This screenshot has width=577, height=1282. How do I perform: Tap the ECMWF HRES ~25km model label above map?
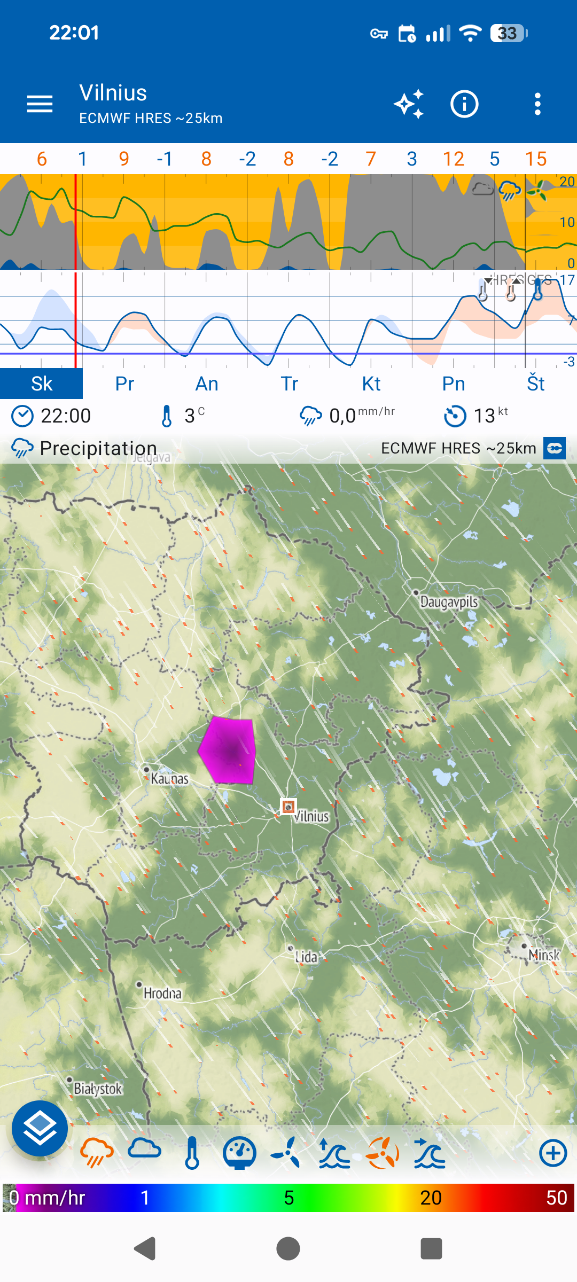pos(458,448)
